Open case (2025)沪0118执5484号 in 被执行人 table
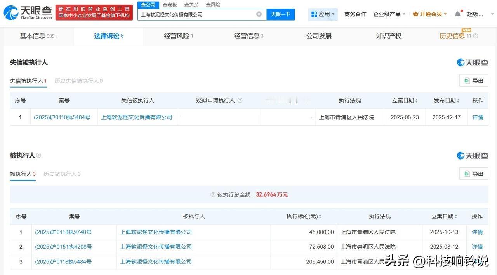Image resolution: width=497 pixels, height=275 pixels. [x=63, y=261]
